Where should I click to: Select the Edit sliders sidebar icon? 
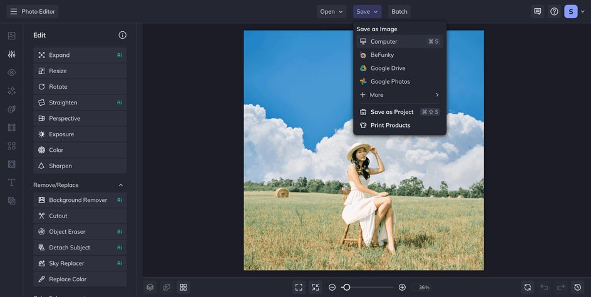click(x=12, y=54)
